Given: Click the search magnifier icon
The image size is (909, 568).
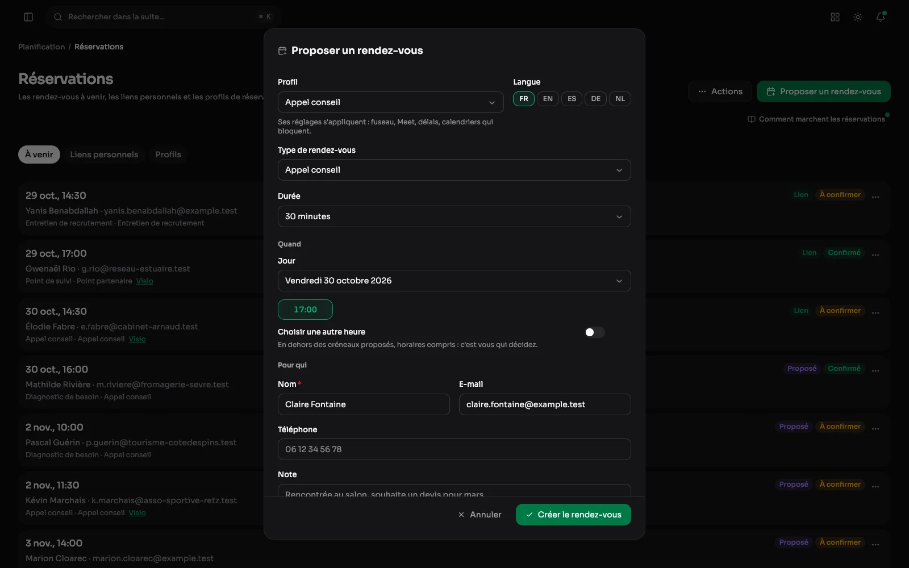Looking at the screenshot, I should pos(58,17).
